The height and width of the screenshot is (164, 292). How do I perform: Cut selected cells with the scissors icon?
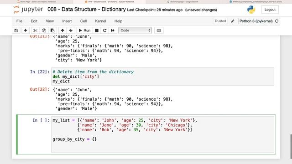36,31
